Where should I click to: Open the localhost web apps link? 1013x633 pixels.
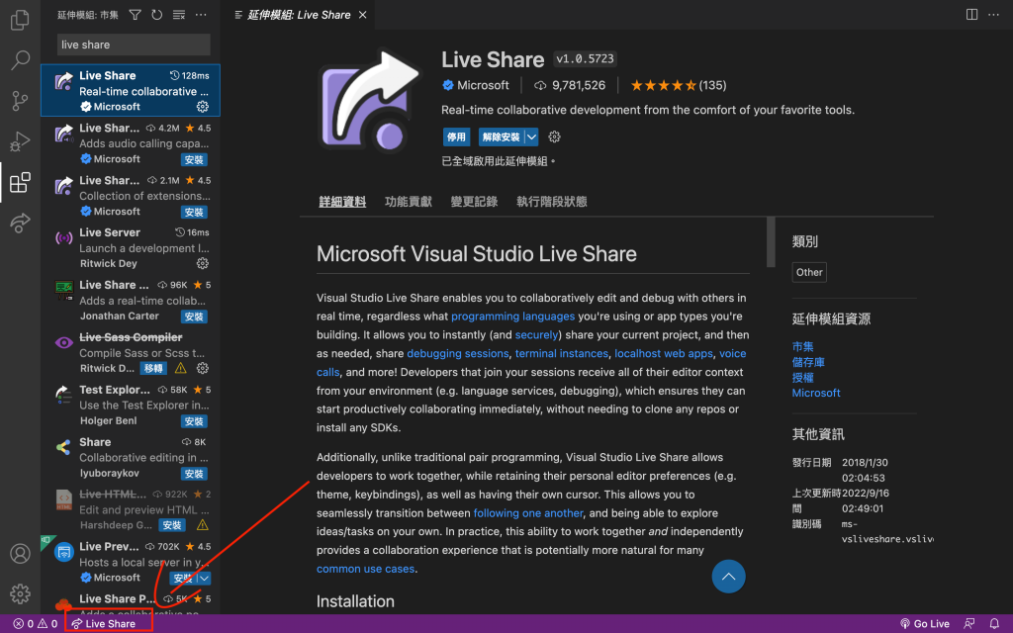[664, 353]
